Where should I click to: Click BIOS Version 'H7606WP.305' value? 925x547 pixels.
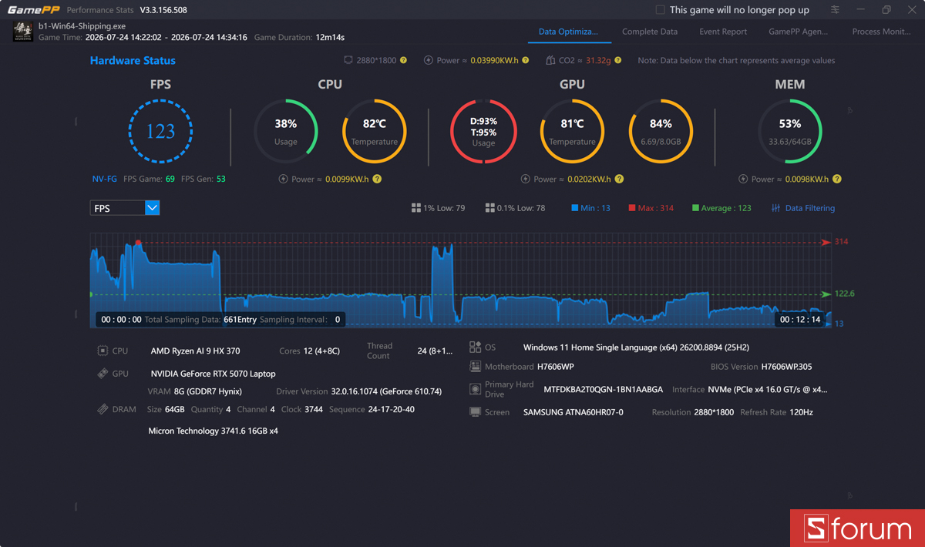click(x=787, y=367)
